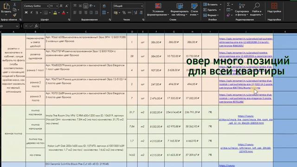
Task: Open the Формат cells menu
Action: tap(211, 15)
